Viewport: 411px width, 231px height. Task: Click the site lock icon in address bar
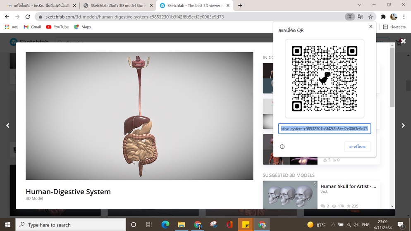click(x=40, y=17)
